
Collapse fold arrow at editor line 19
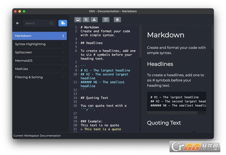pyautogui.click(x=79, y=121)
